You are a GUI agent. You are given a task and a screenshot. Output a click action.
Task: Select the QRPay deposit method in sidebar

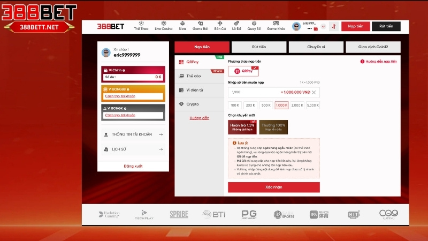coord(199,62)
